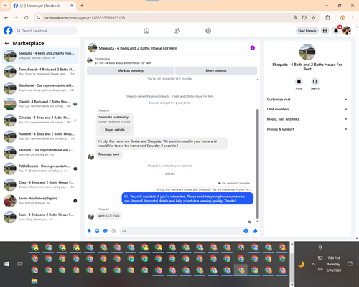Open emoji picker in message box
Screen dimensions: 359x287
coord(246,231)
